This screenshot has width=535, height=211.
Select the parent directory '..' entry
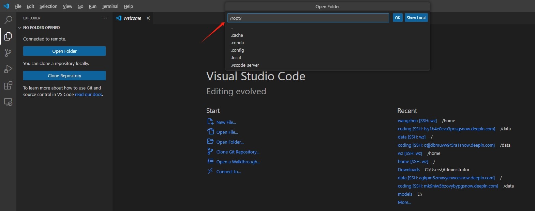(x=328, y=28)
